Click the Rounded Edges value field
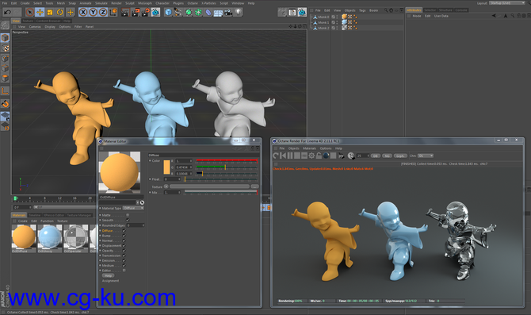Viewport: 531px width, 315px height. pyautogui.click(x=136, y=225)
